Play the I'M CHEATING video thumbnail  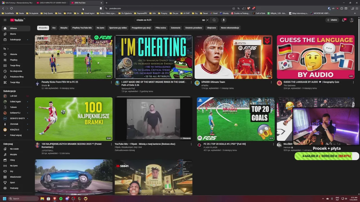(154, 57)
